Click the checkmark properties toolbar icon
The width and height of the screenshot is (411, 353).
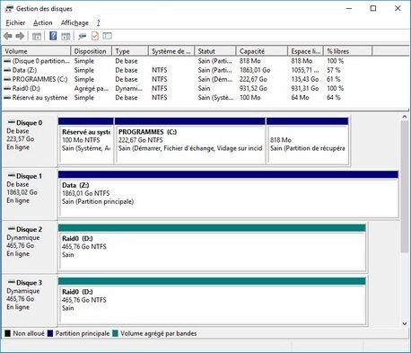(x=94, y=36)
